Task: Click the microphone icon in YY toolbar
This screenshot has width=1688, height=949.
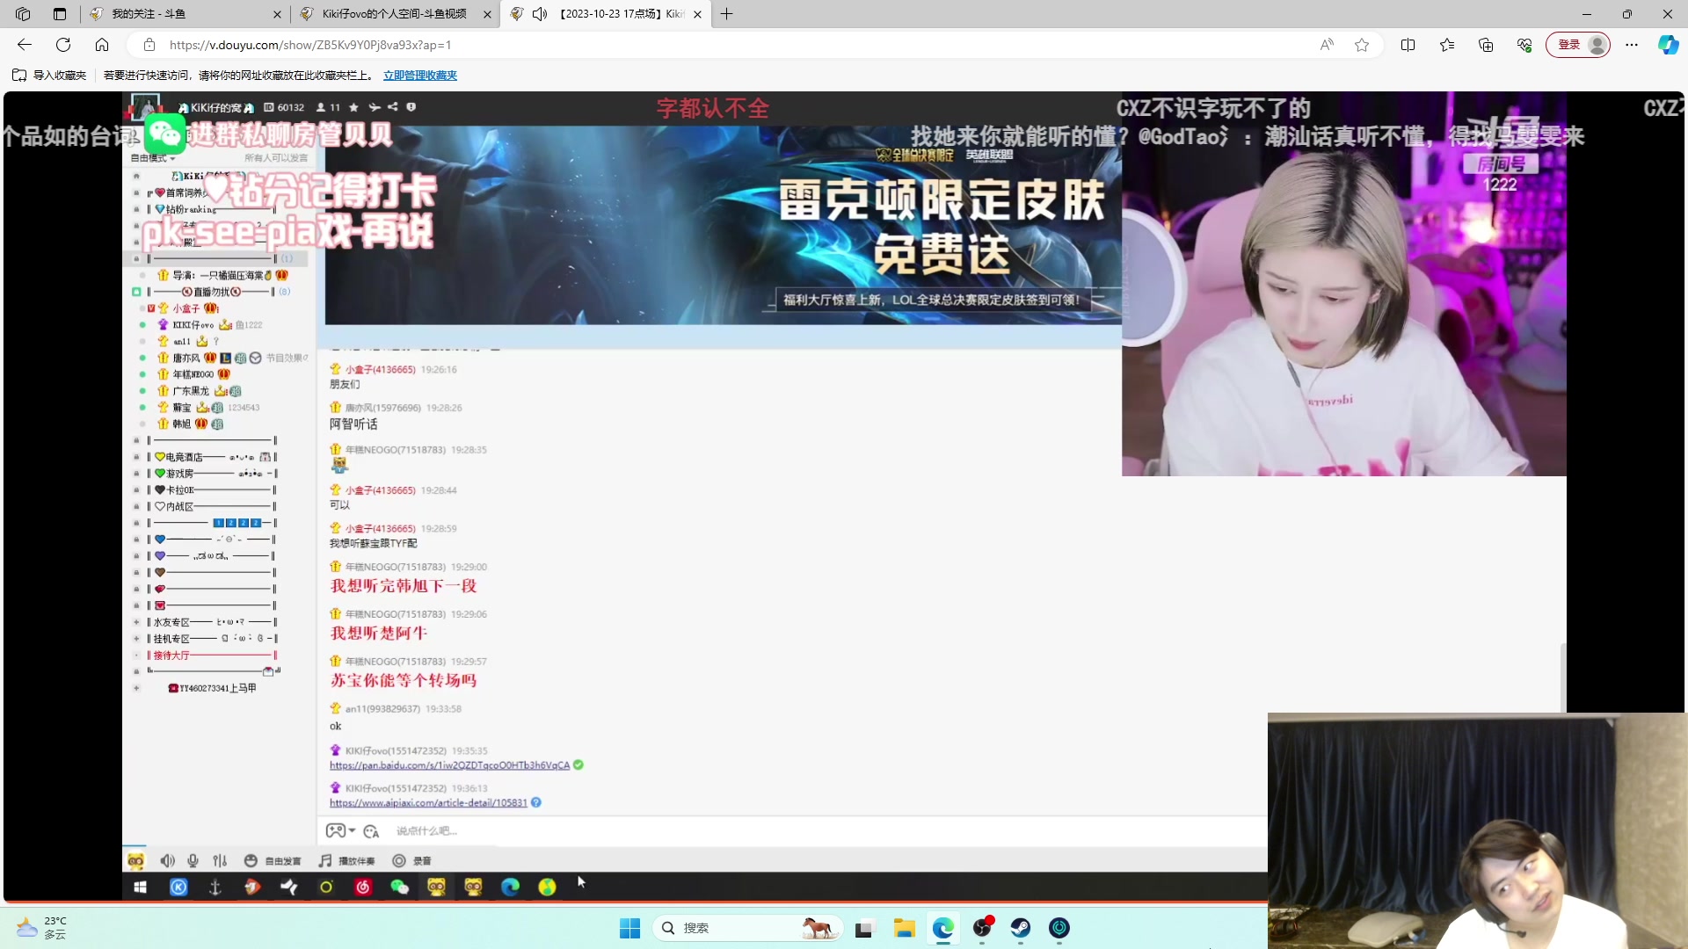Action: pyautogui.click(x=193, y=861)
